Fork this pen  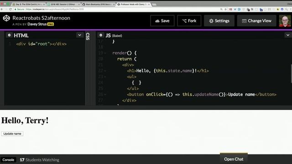[189, 20]
